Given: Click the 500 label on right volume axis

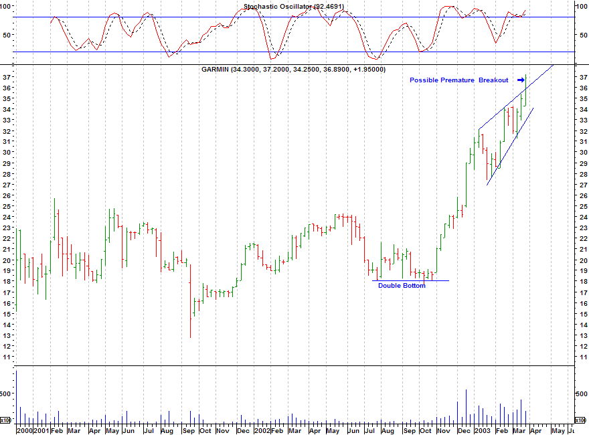Looking at the screenshot, I should [x=582, y=394].
